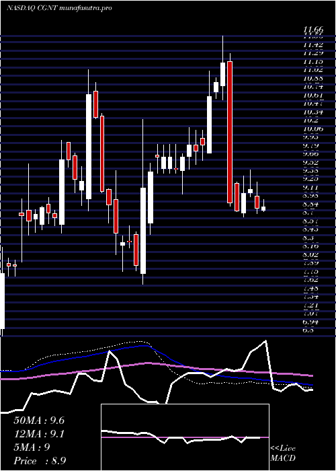The width and height of the screenshot is (336, 471).
Task: Click the NASDAQ CGNT chart title
Action: [x=59, y=8]
